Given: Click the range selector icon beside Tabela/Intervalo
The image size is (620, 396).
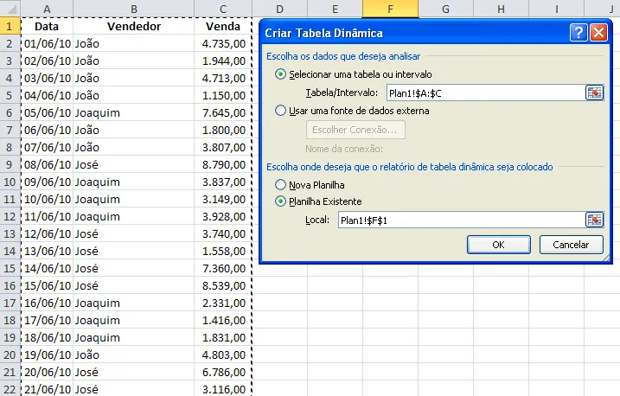Looking at the screenshot, I should (x=594, y=93).
